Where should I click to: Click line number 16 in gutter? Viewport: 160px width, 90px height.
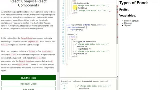63,22
